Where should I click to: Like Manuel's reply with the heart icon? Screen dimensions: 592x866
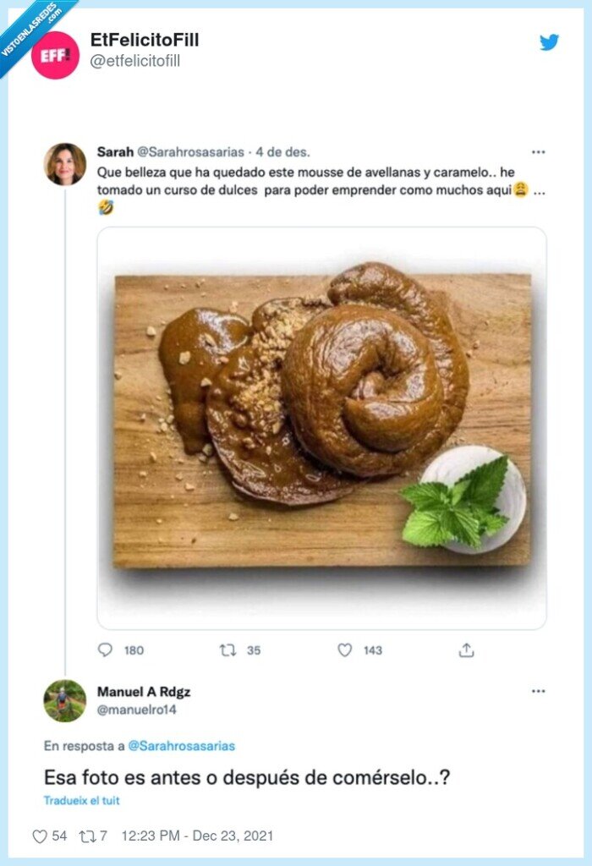[39, 836]
